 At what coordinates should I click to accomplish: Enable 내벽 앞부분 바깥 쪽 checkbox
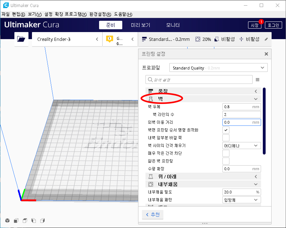[226, 138]
